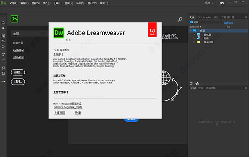Click the sync settings gear icon in title bar
The width and height of the screenshot is (249, 157).
tap(222, 3)
